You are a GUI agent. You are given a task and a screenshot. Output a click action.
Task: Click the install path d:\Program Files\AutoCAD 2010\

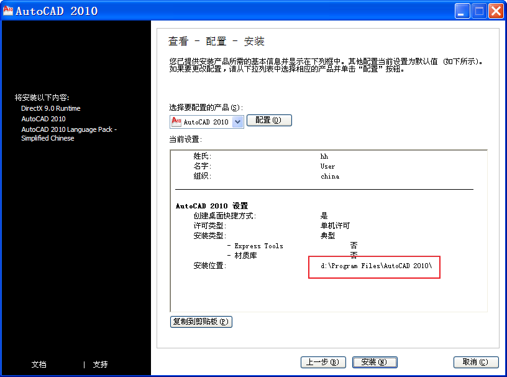click(376, 266)
